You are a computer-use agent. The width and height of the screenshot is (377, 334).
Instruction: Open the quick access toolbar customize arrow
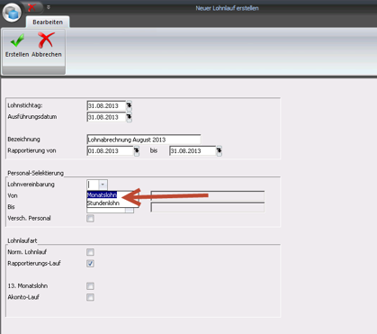tap(49, 7)
